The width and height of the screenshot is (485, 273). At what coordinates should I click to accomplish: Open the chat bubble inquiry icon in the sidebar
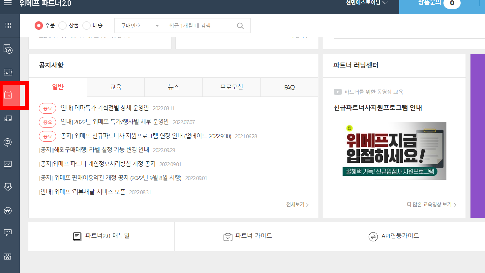(8, 232)
